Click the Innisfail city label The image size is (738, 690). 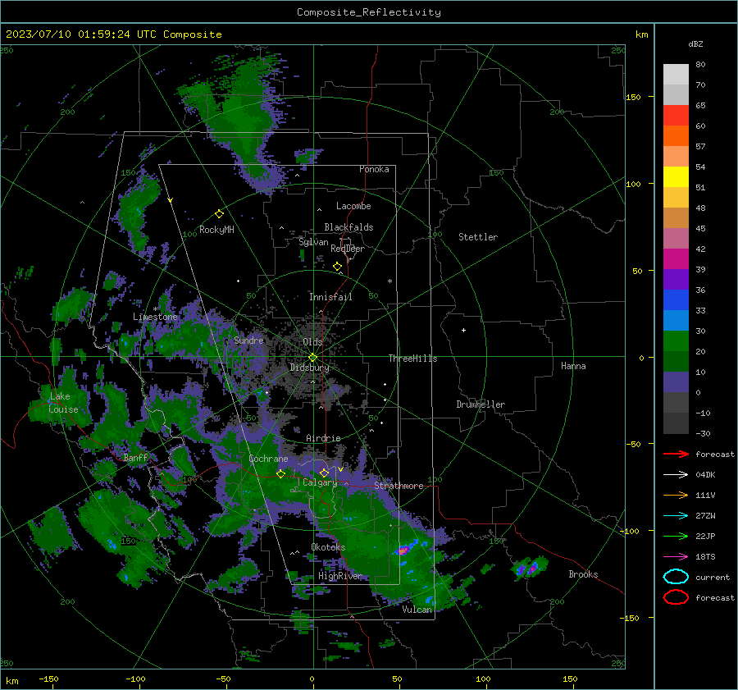tap(330, 297)
